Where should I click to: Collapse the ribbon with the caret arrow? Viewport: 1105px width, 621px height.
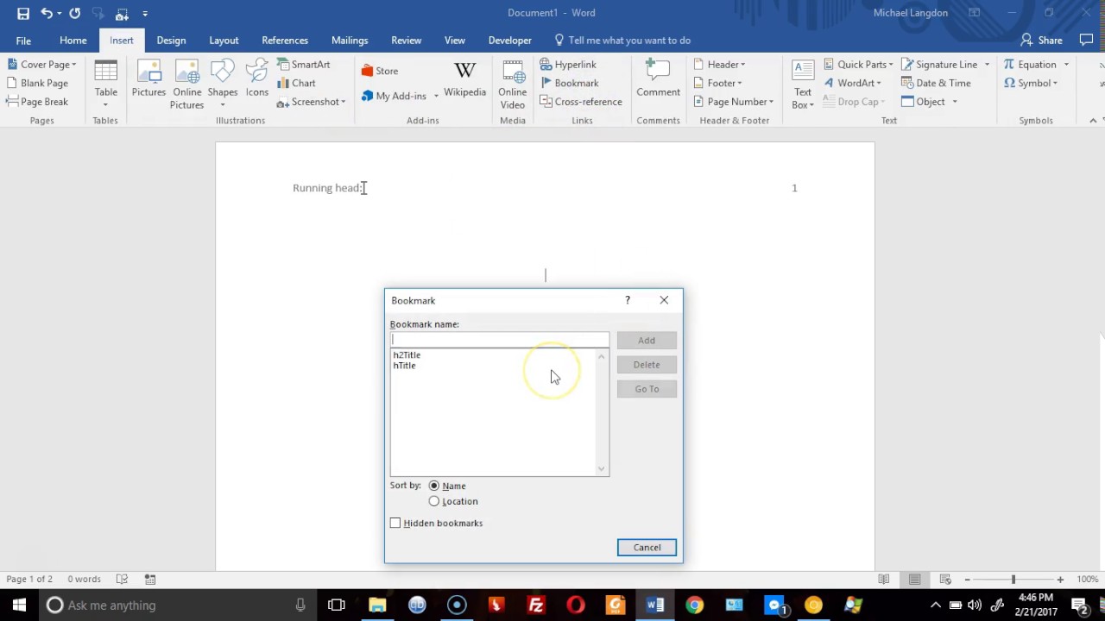click(x=1092, y=121)
